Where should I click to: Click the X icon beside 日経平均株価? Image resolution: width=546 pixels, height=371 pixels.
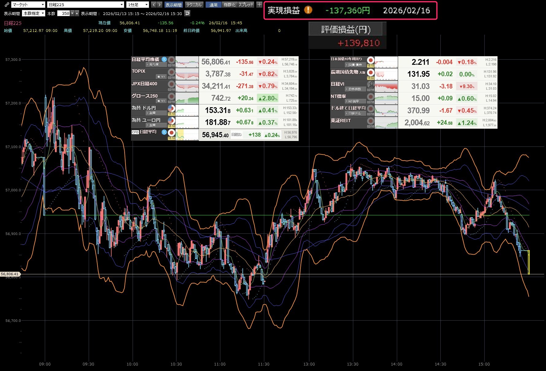click(164, 59)
